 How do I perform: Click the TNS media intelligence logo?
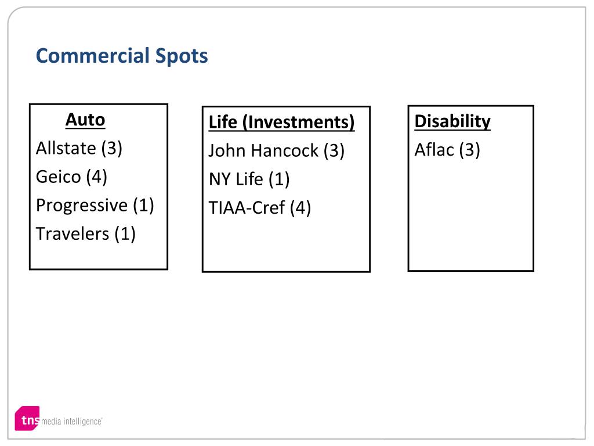click(x=59, y=418)
